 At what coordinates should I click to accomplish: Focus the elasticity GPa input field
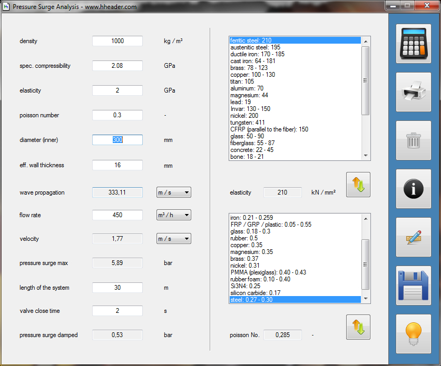point(117,90)
